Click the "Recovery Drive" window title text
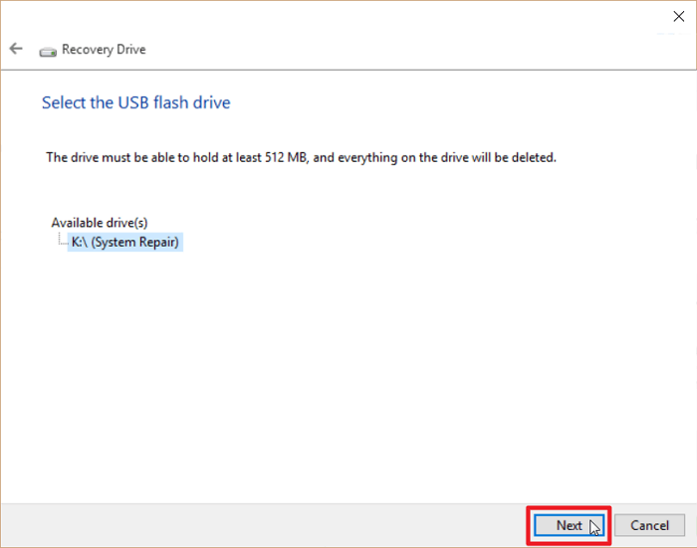The height and width of the screenshot is (548, 697). click(x=104, y=49)
